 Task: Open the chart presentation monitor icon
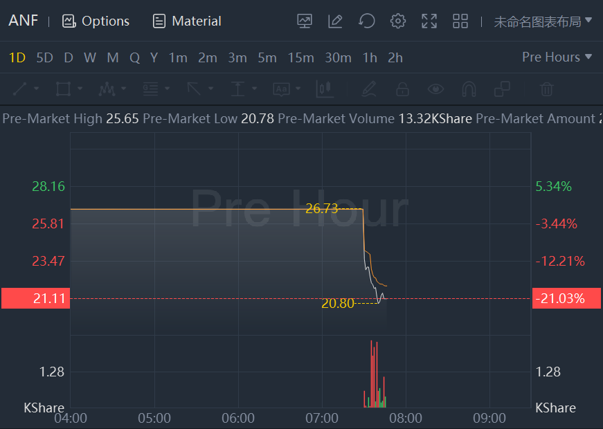[x=305, y=21]
